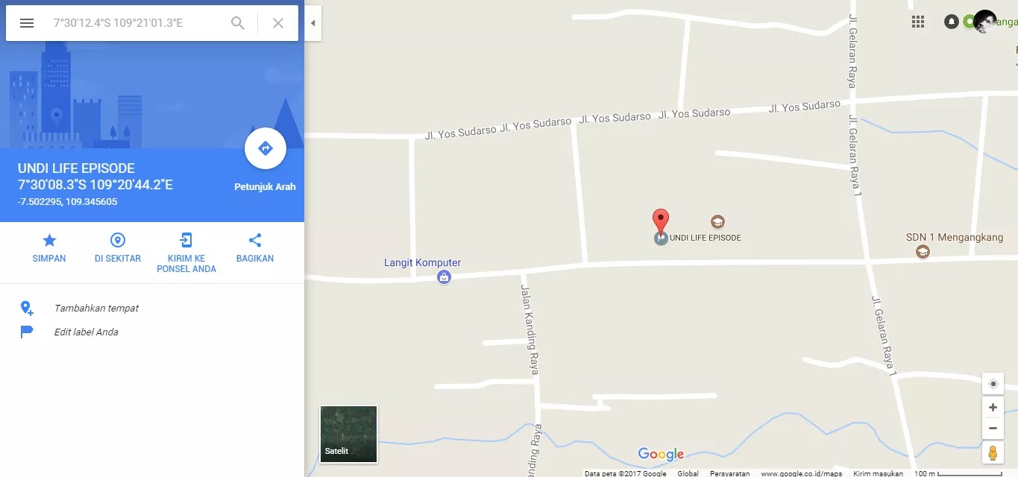The width and height of the screenshot is (1018, 477).
Task: Click the search coordinates input field
Action: pos(134,23)
